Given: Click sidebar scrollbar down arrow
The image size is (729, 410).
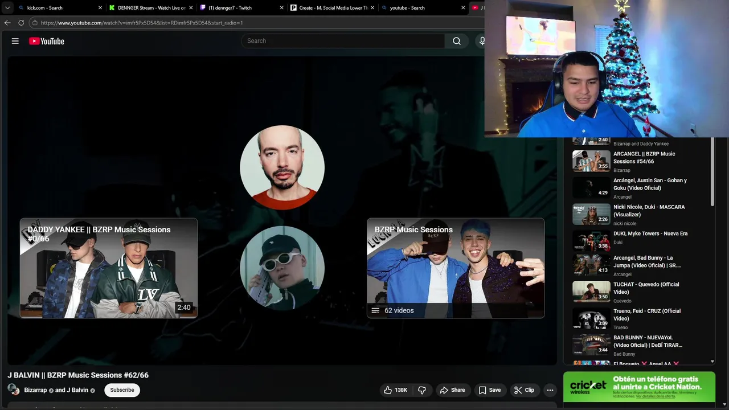Looking at the screenshot, I should tap(712, 362).
